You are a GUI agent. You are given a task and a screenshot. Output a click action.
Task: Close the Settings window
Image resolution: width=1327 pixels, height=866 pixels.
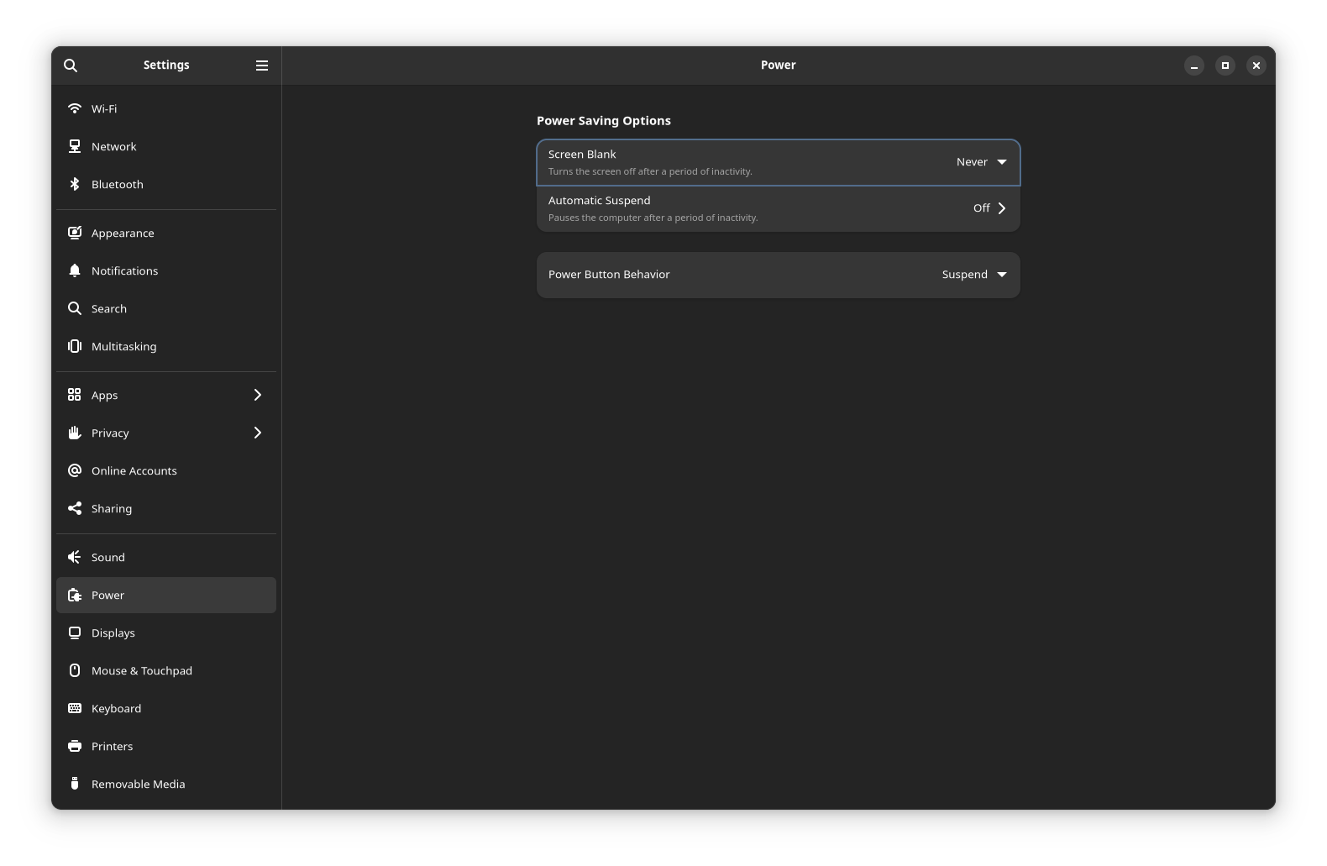tap(1256, 66)
